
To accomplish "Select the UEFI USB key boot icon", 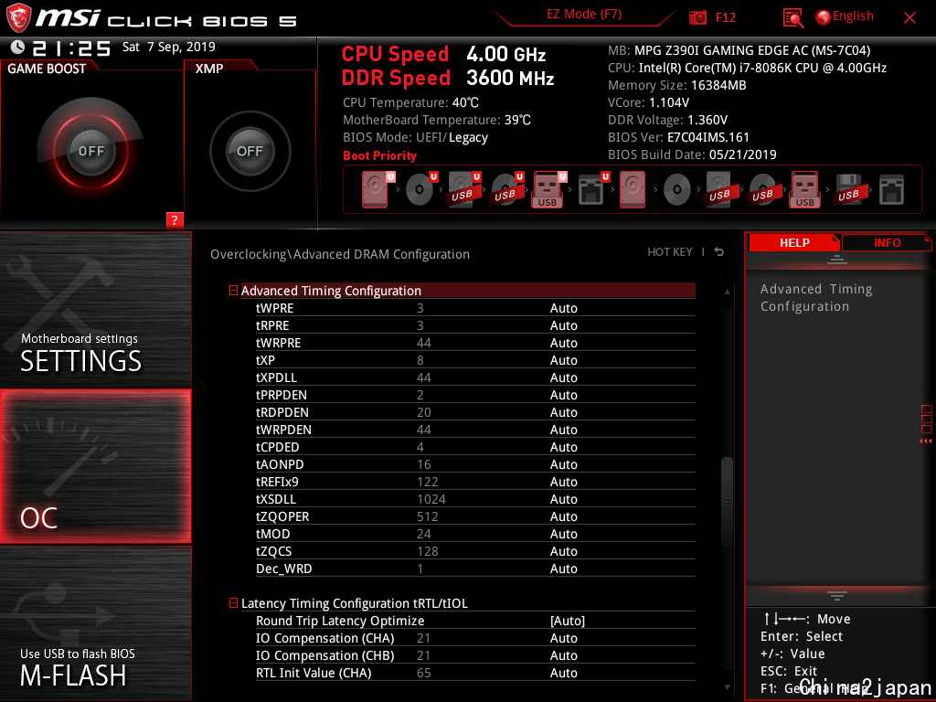I will pyautogui.click(x=548, y=189).
